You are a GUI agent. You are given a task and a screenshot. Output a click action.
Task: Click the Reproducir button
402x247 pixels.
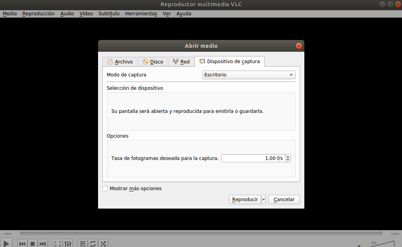tap(245, 200)
